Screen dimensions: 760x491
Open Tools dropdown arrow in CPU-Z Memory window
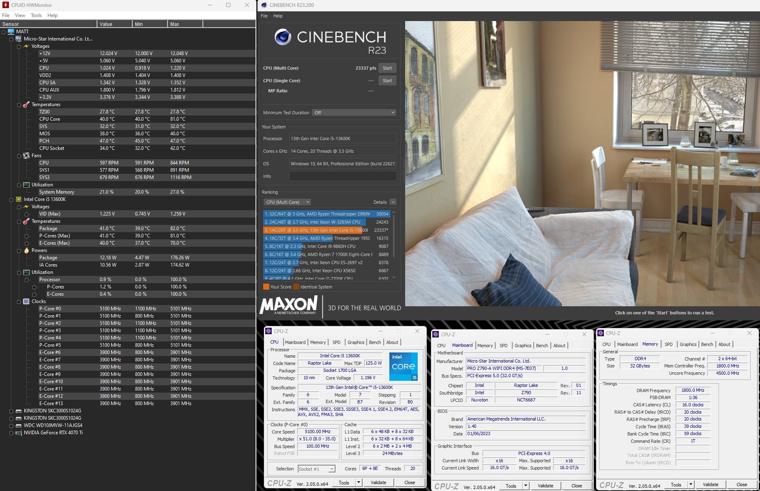coord(691,485)
